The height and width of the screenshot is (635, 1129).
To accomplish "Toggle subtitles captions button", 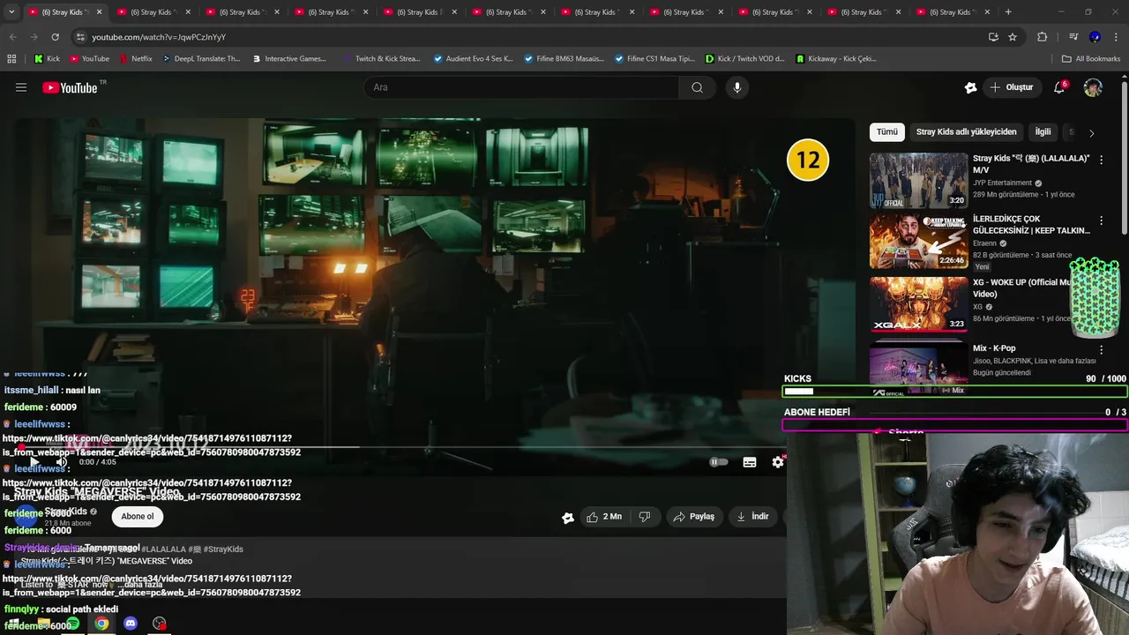I will click(750, 462).
